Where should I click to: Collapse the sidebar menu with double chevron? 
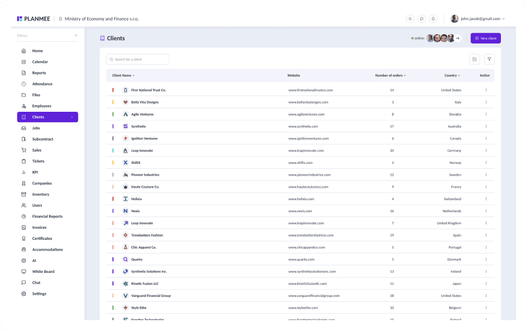pos(76,35)
